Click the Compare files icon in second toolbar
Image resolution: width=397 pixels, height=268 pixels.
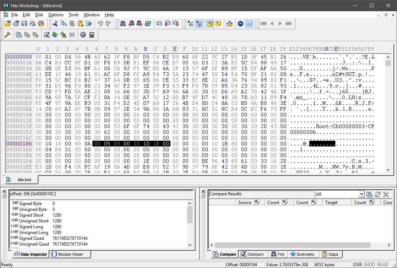click(19, 35)
